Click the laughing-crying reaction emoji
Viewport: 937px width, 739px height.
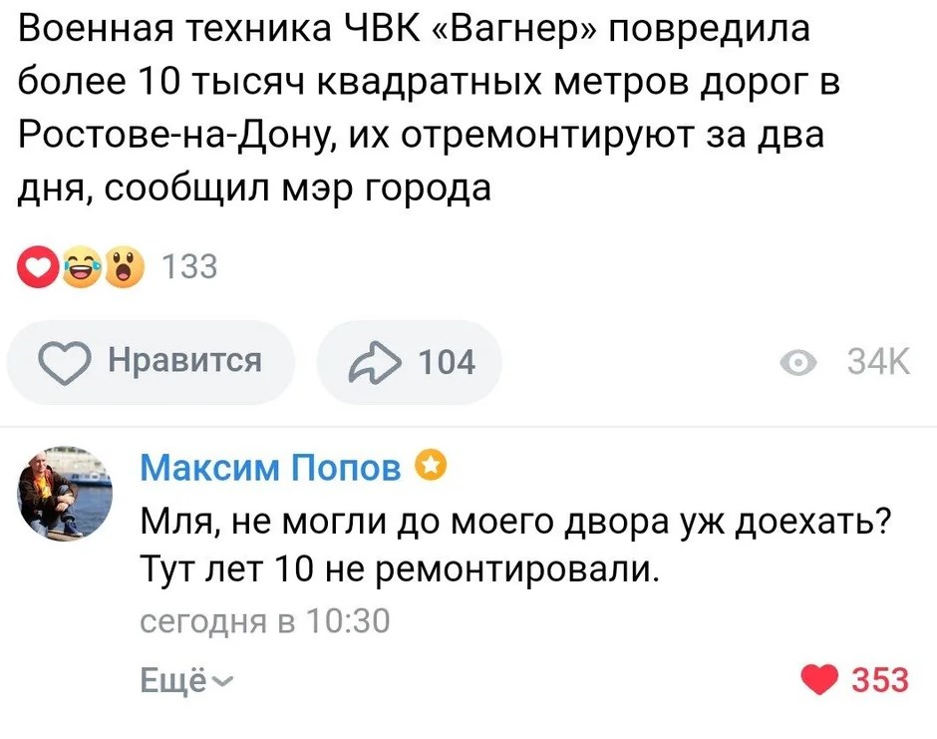click(81, 267)
